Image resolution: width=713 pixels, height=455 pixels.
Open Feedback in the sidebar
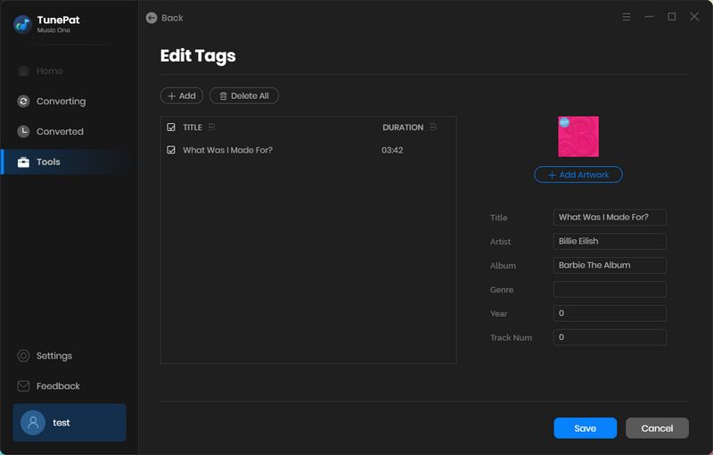click(x=48, y=385)
